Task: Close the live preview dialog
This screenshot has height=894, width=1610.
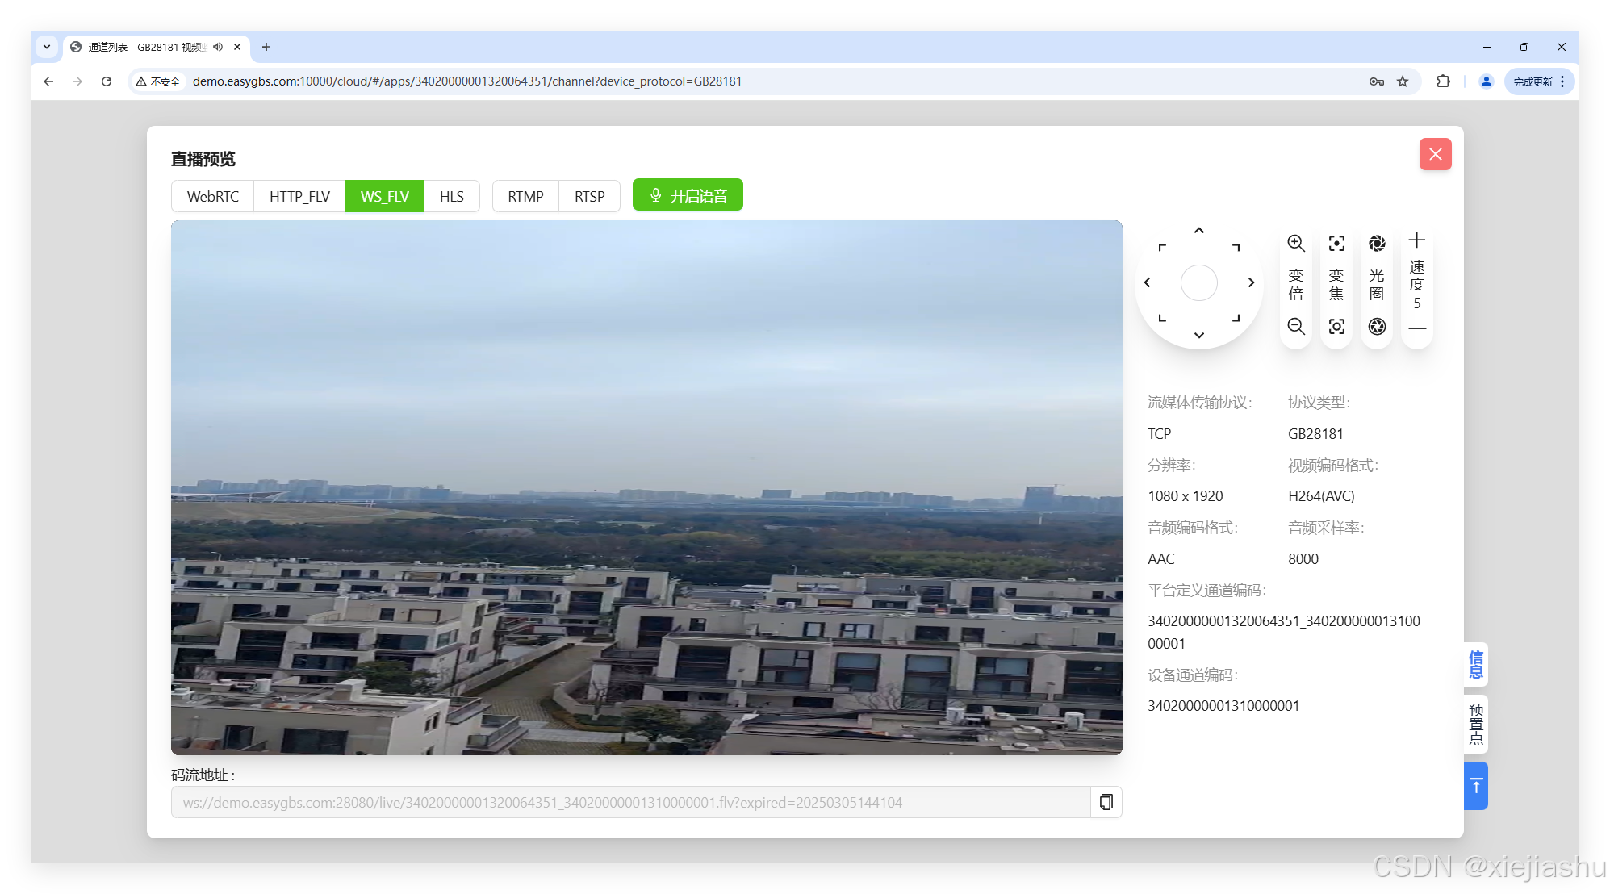Action: pos(1435,154)
